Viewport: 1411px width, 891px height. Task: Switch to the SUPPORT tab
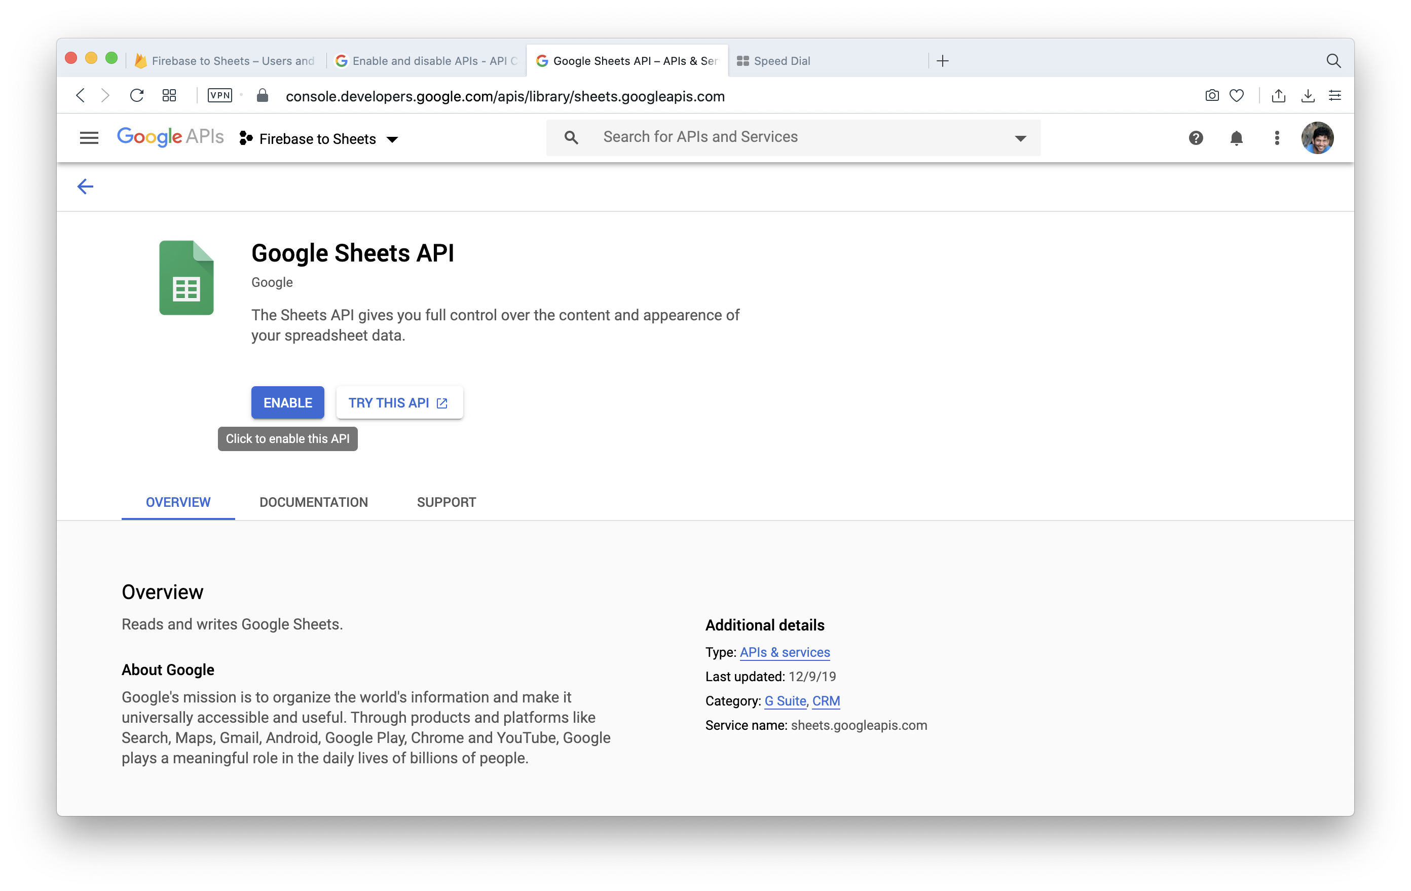coord(447,502)
